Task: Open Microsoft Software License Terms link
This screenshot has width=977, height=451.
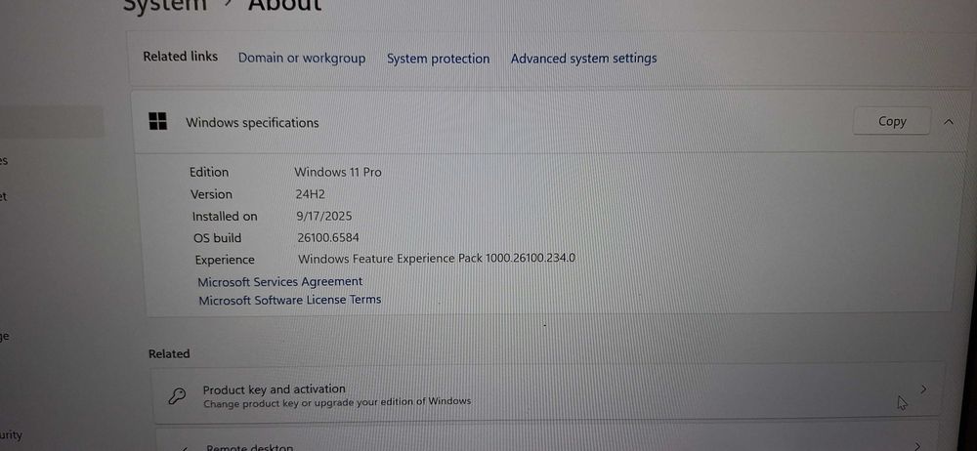Action: (290, 301)
